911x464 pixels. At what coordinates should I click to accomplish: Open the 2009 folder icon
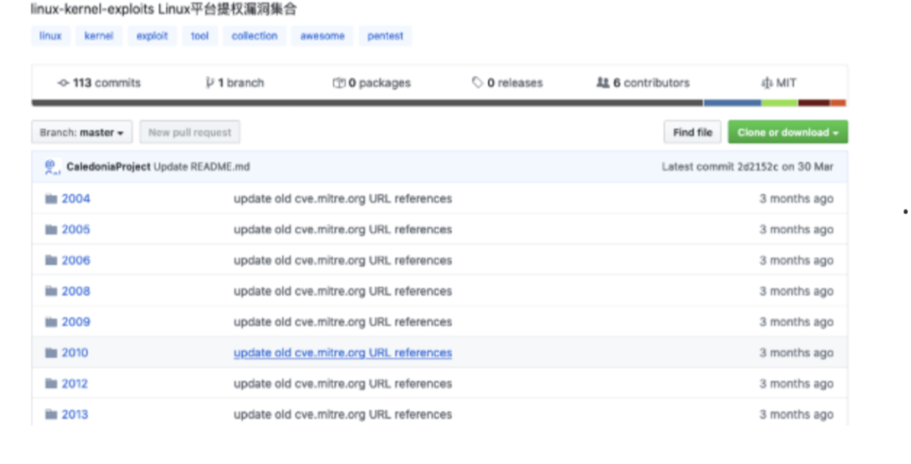51,322
